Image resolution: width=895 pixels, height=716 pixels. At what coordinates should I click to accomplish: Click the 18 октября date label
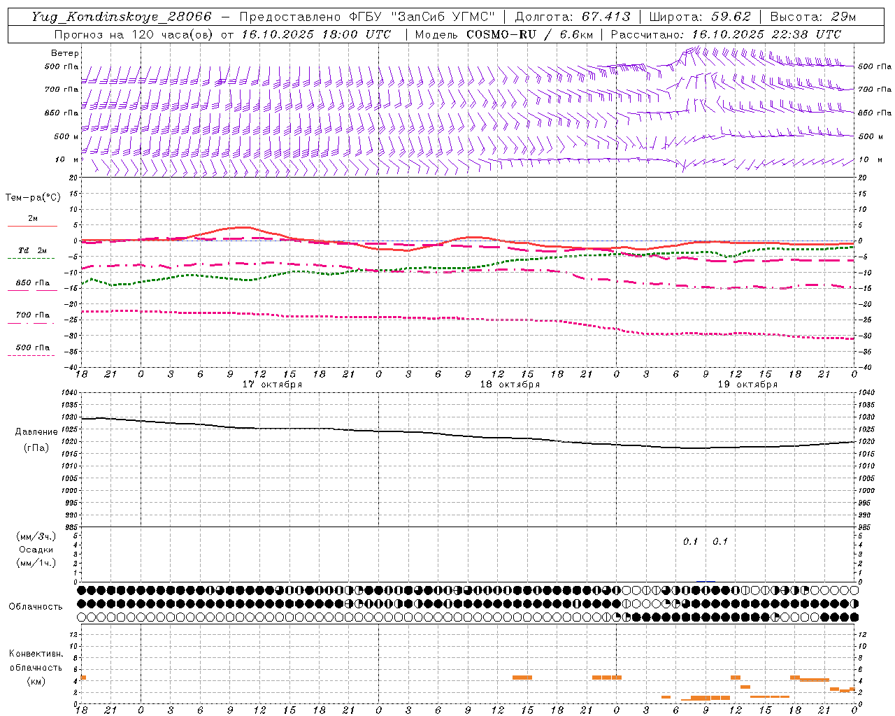pyautogui.click(x=510, y=385)
